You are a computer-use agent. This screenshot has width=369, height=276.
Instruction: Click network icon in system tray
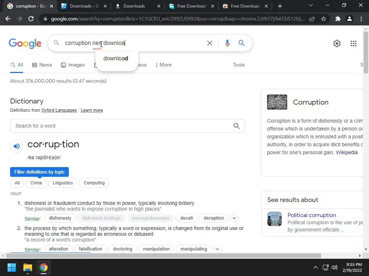tap(326, 267)
